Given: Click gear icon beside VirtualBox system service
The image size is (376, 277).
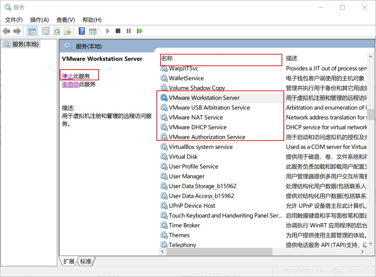Looking at the screenshot, I should (x=164, y=147).
